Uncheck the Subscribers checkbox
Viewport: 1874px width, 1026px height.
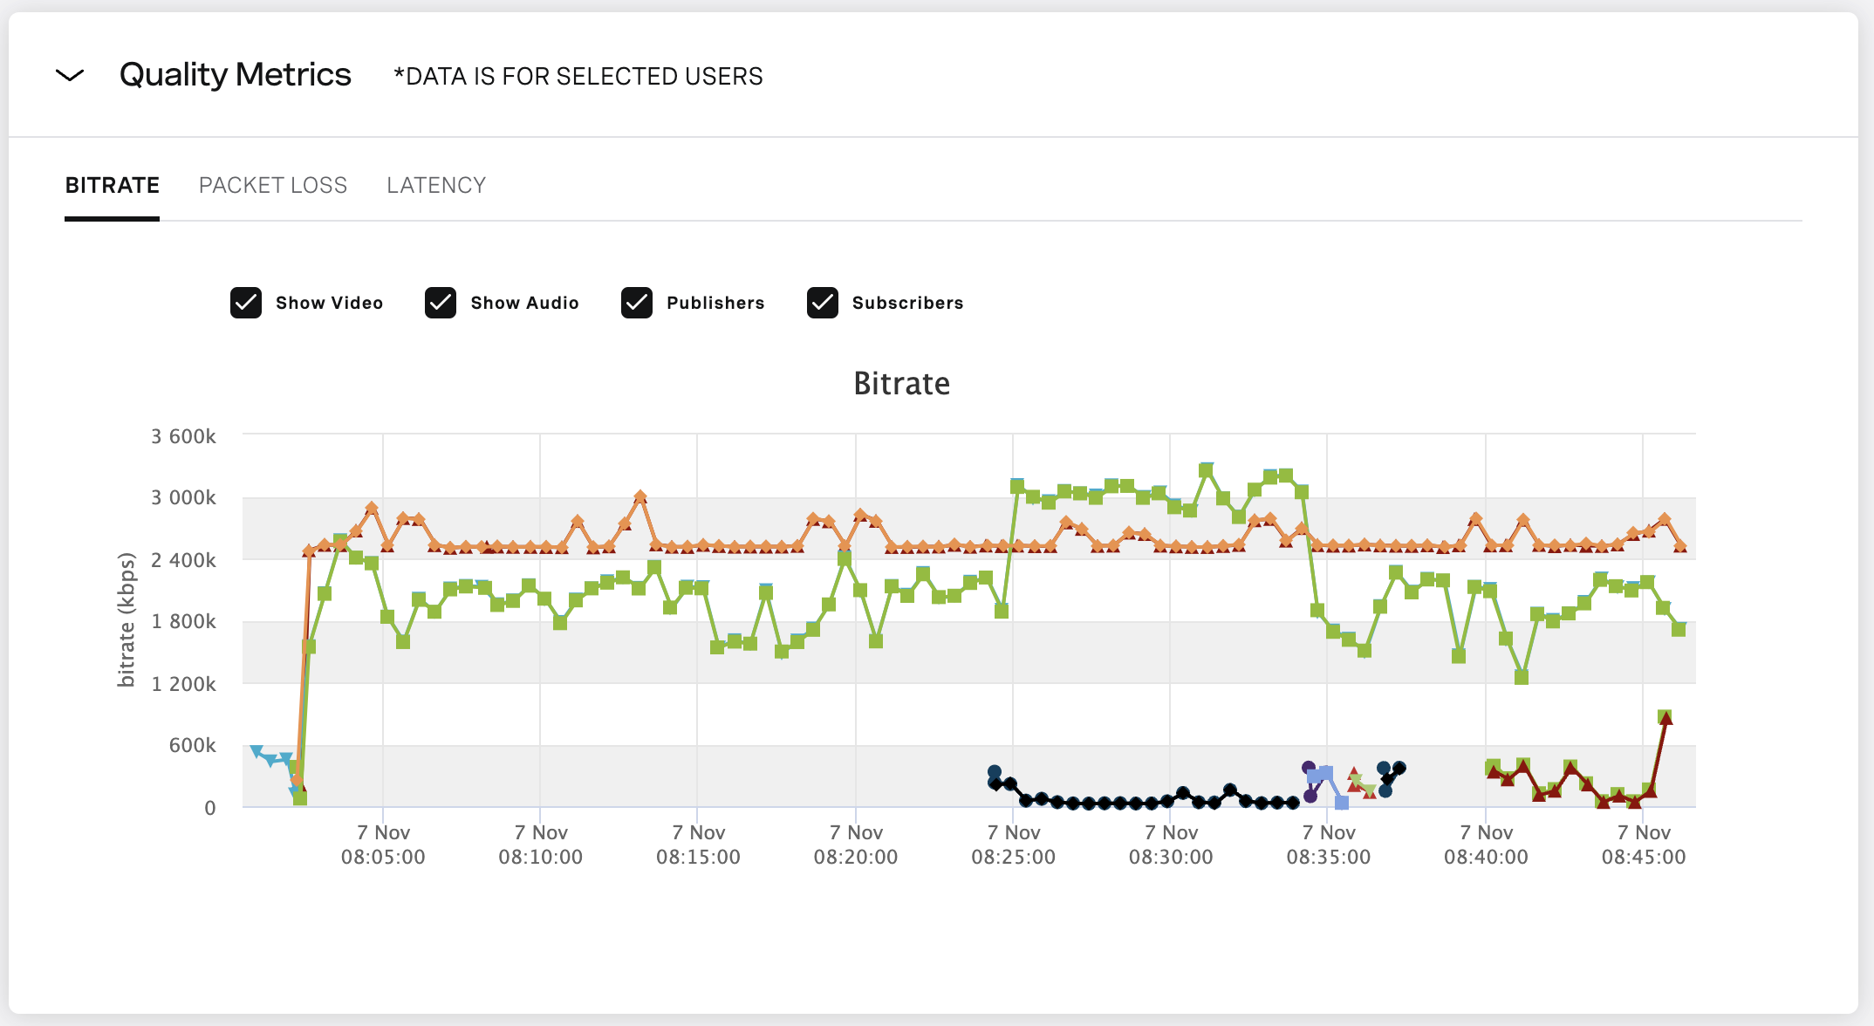(822, 303)
